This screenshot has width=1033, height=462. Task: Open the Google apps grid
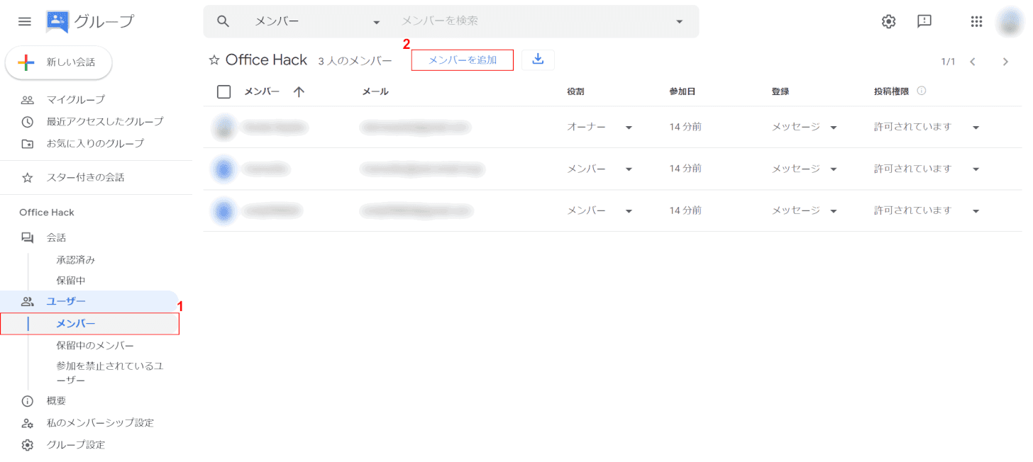click(977, 21)
